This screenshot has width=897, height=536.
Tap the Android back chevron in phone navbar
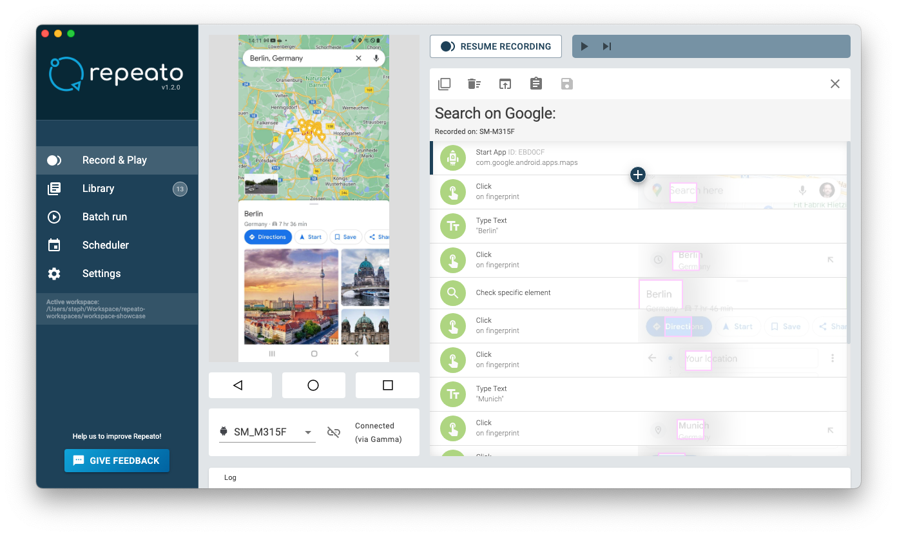coord(356,354)
